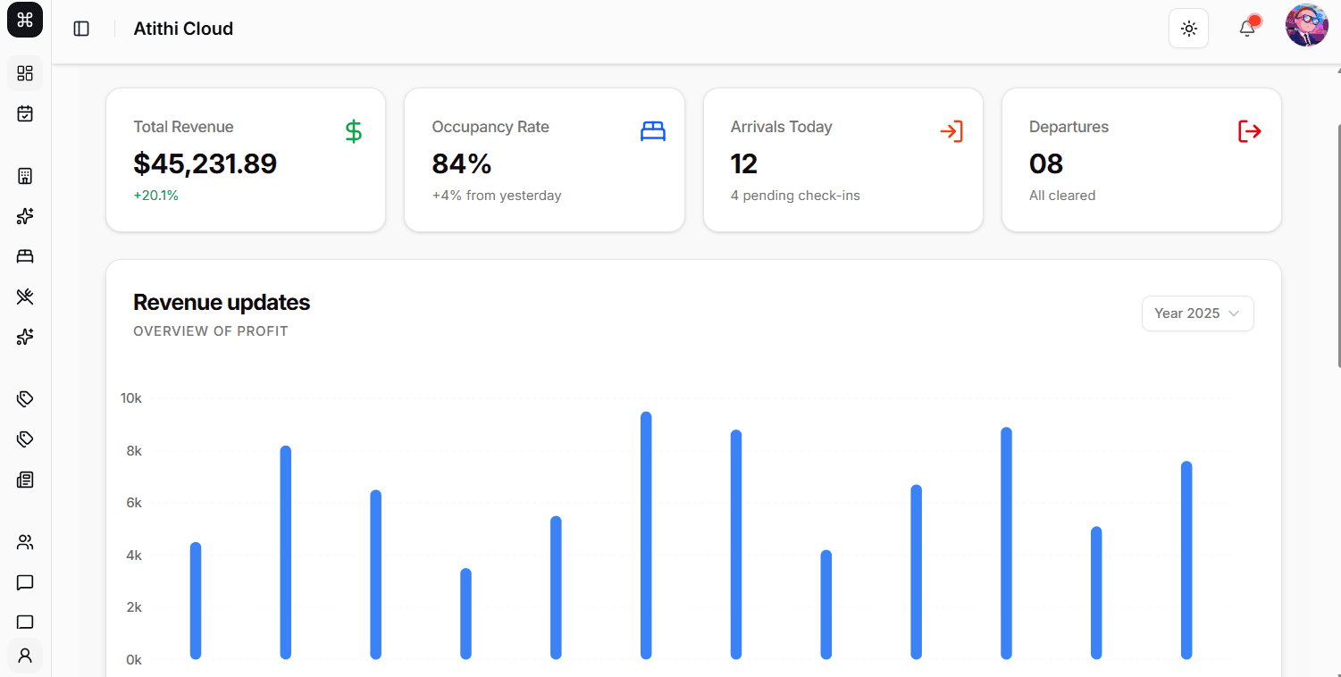1341x677 pixels.
Task: Select the user profile icon at sidebar bottom
Action: [x=25, y=656]
